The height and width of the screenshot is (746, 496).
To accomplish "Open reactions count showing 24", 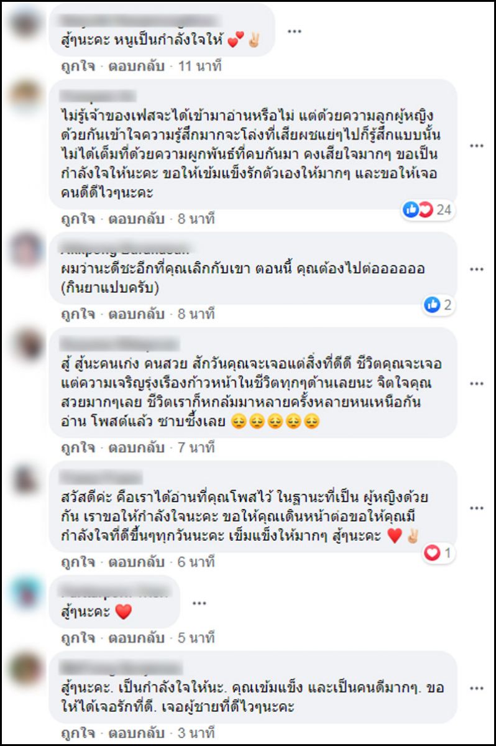I will click(x=428, y=210).
